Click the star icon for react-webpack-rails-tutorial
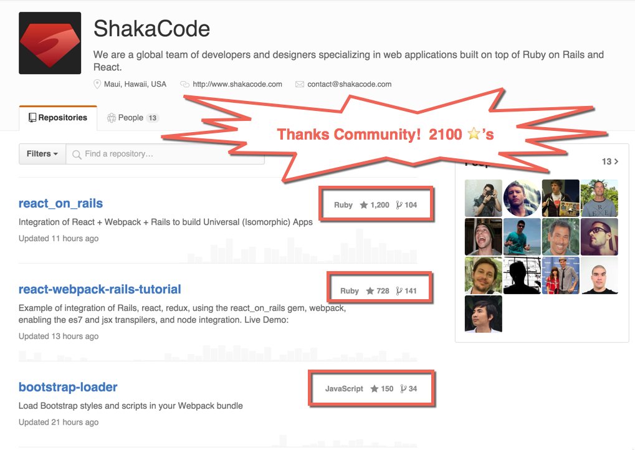Image resolution: width=635 pixels, height=450 pixels. point(370,291)
